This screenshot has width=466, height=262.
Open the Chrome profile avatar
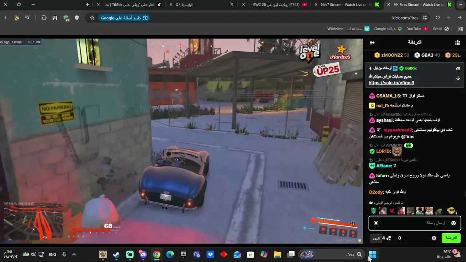16,18
